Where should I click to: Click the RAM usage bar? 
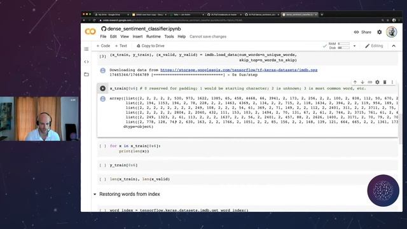tap(343, 44)
